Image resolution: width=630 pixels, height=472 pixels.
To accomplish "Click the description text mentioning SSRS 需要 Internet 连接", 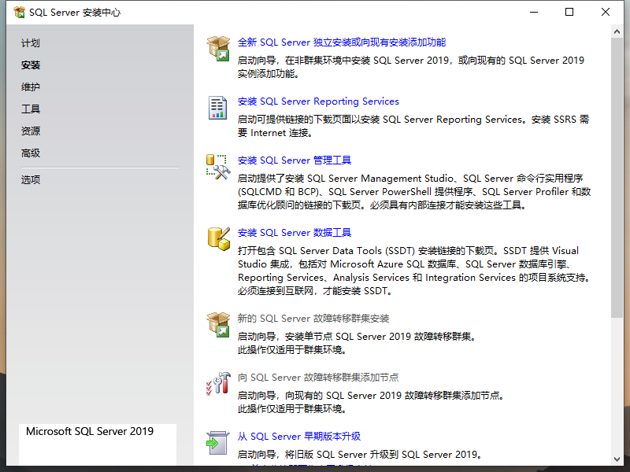I will (413, 126).
